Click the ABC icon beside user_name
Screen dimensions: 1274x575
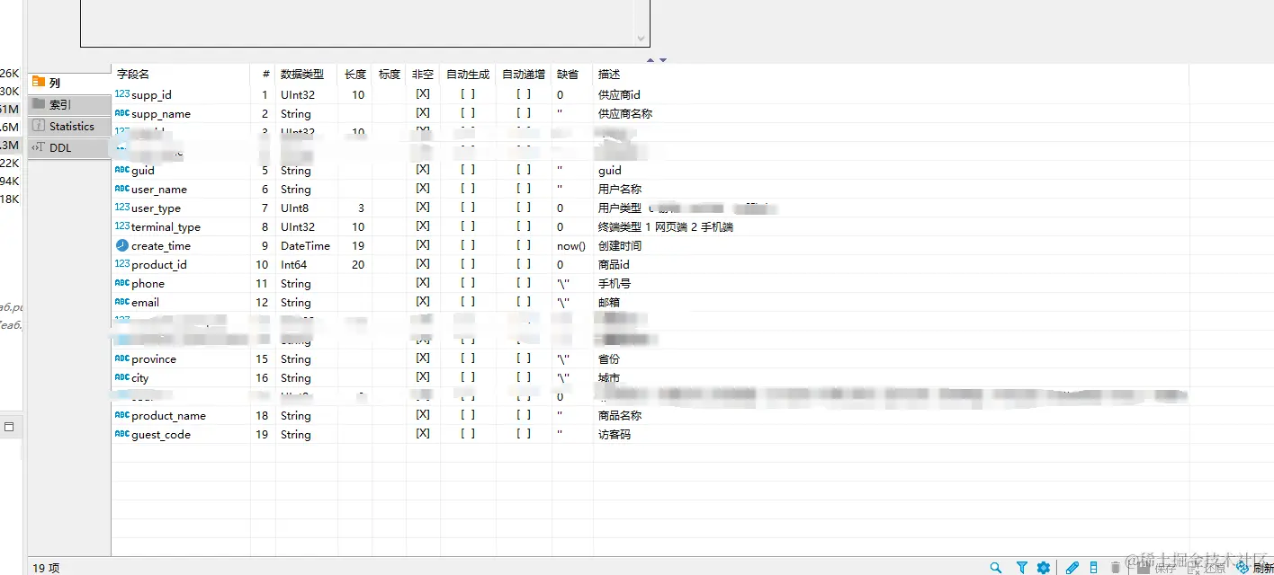122,189
